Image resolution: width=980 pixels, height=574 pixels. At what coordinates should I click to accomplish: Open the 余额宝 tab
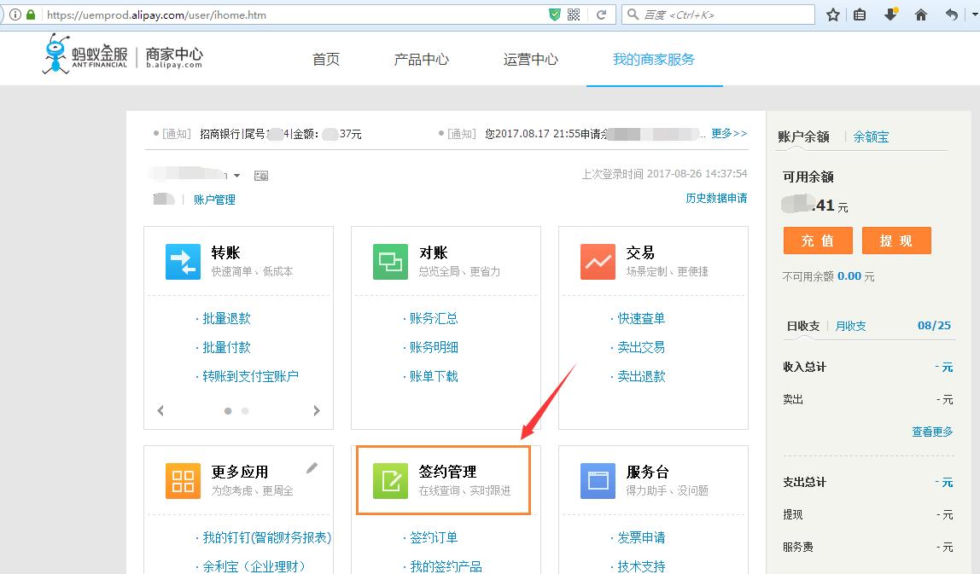[x=871, y=136]
